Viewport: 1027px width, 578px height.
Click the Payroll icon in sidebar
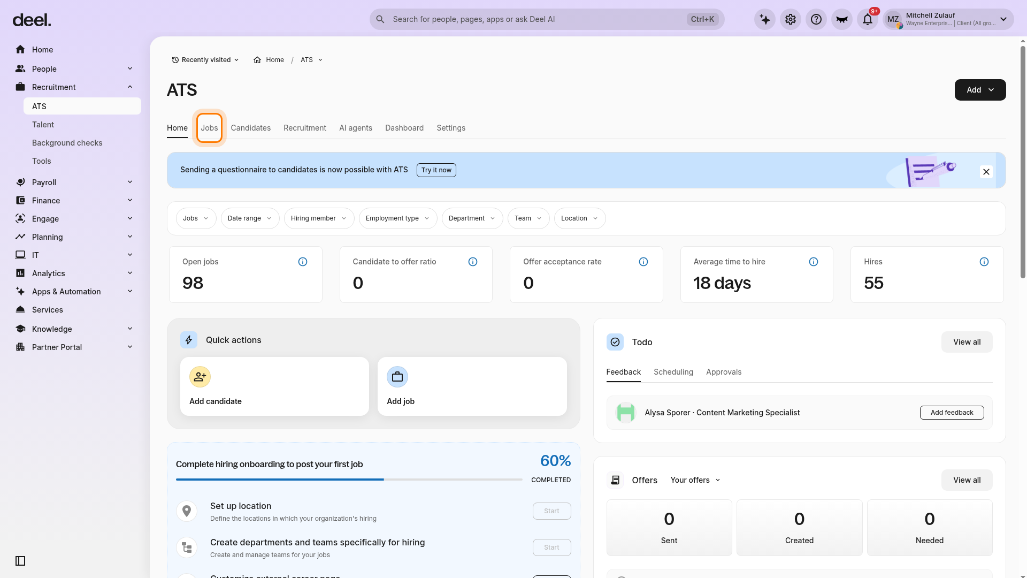(20, 182)
